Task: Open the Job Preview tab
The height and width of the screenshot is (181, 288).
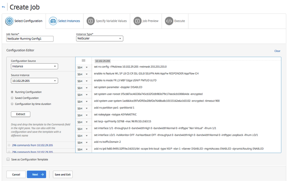Action: point(146,21)
